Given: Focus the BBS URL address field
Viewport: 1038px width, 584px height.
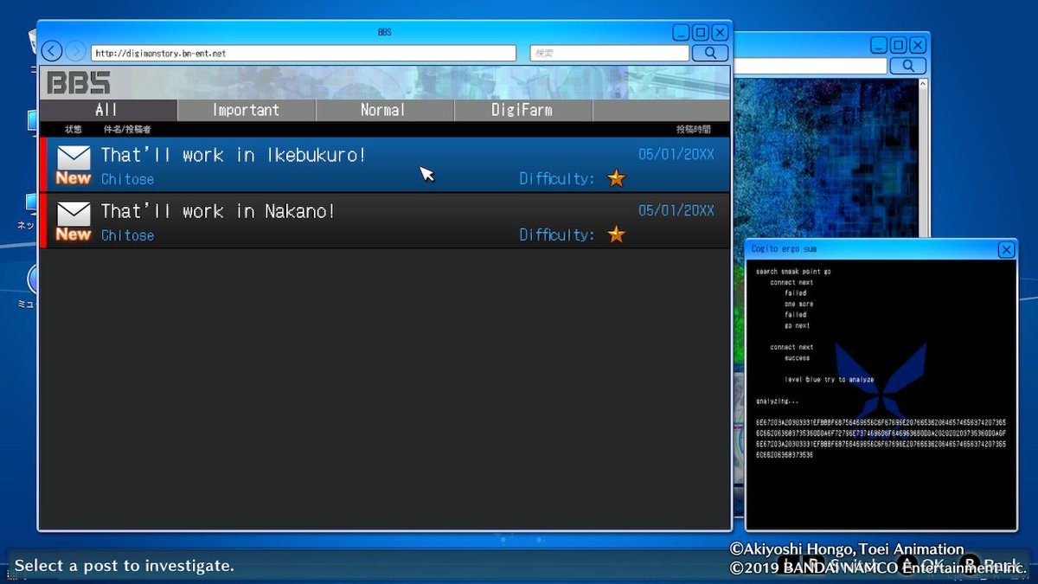Looking at the screenshot, I should tap(304, 53).
